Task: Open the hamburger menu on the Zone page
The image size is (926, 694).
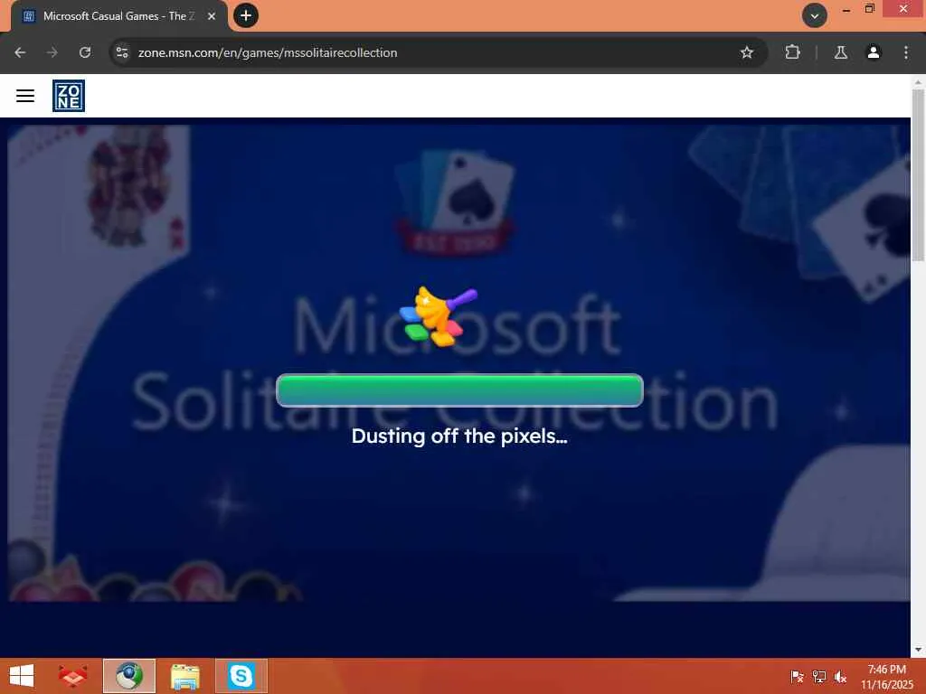Action: coord(24,96)
